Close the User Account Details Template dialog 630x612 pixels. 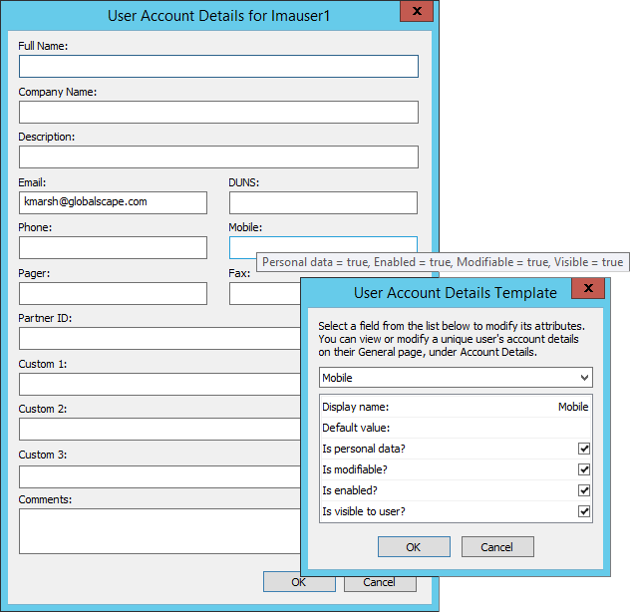588,290
